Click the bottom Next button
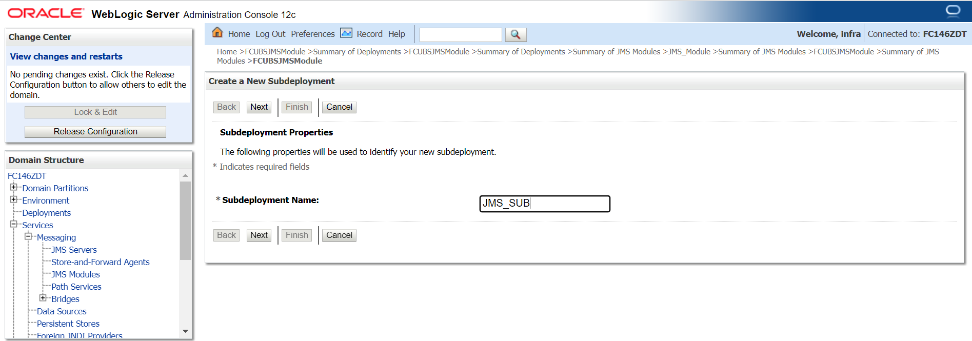Image resolution: width=972 pixels, height=341 pixels. tap(259, 235)
